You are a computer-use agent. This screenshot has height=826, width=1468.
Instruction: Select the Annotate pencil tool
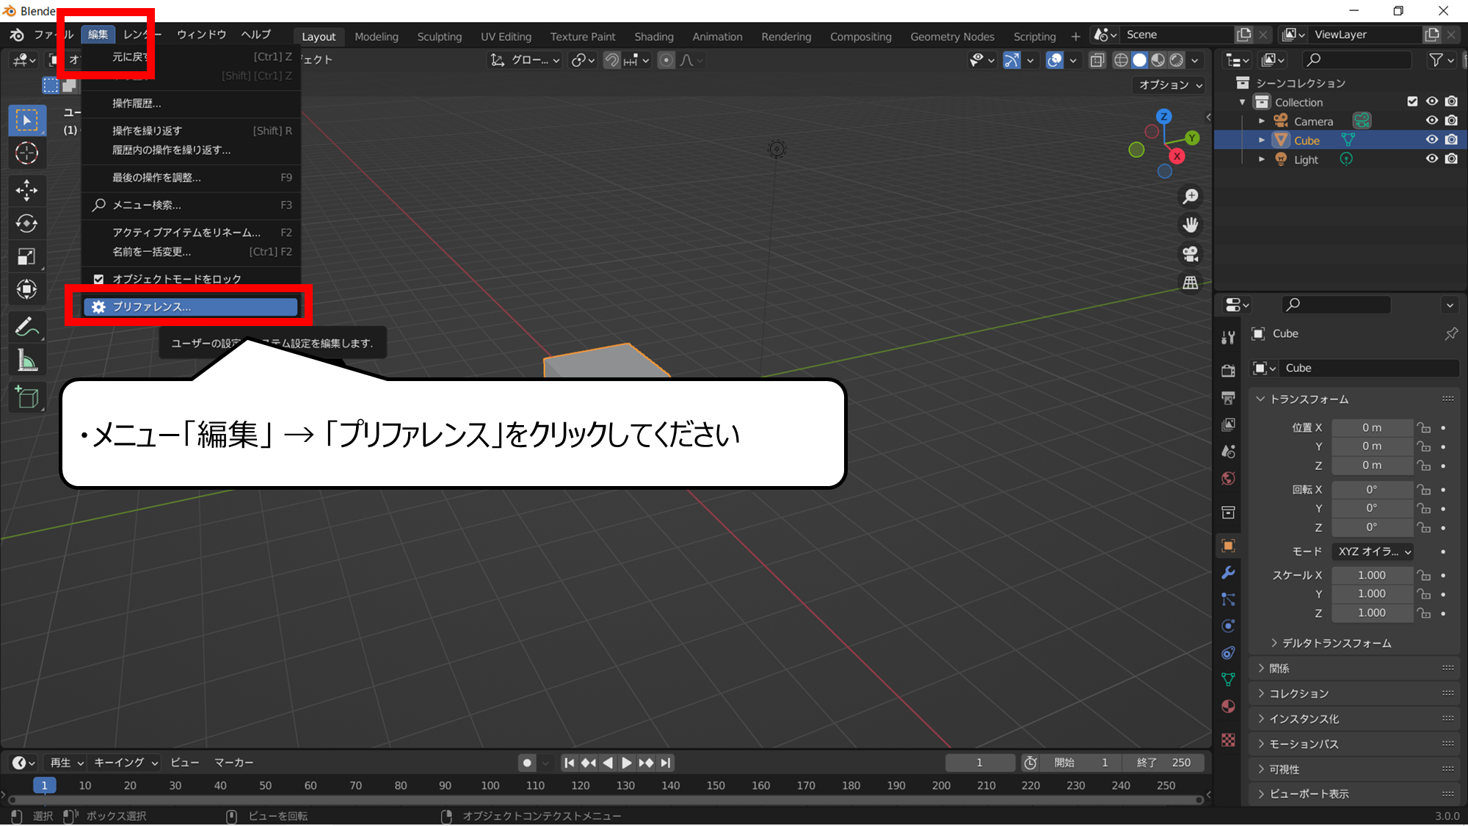click(27, 327)
